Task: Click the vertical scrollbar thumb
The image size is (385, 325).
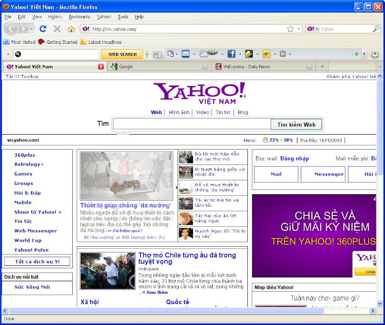Action: tap(380, 126)
